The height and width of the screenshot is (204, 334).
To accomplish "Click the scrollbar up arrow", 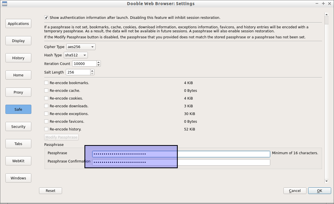I will [327, 14].
